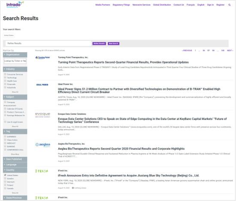Open Ideal Power $1.2 Million contract headline
The width and height of the screenshot is (236, 201).
(139, 90)
